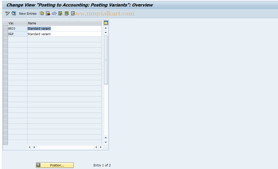Click the Position... button

pyautogui.click(x=55, y=165)
